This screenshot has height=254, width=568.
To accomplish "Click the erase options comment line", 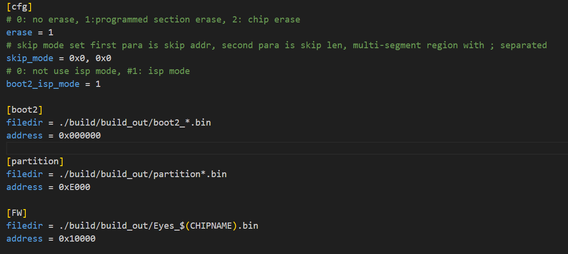I will pyautogui.click(x=153, y=20).
